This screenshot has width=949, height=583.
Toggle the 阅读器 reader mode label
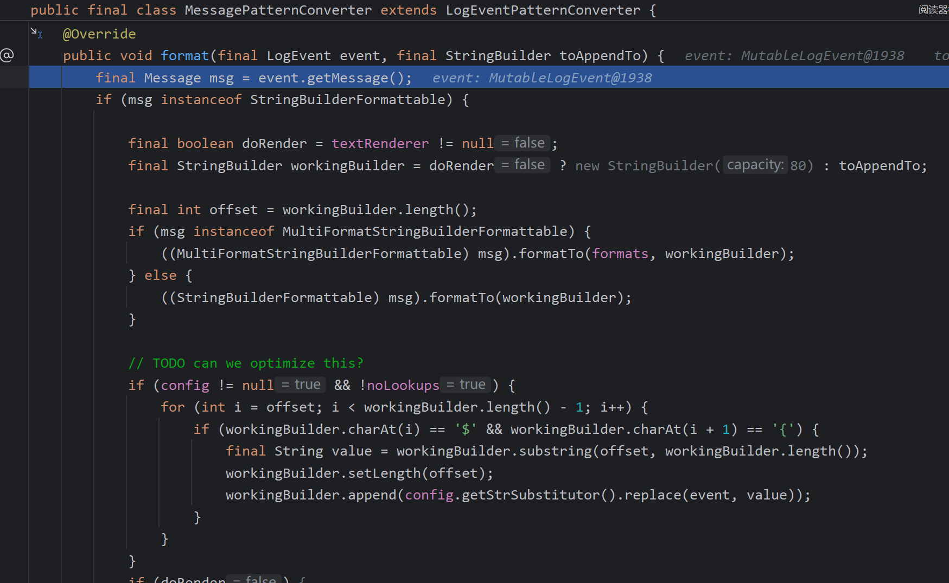coord(933,10)
